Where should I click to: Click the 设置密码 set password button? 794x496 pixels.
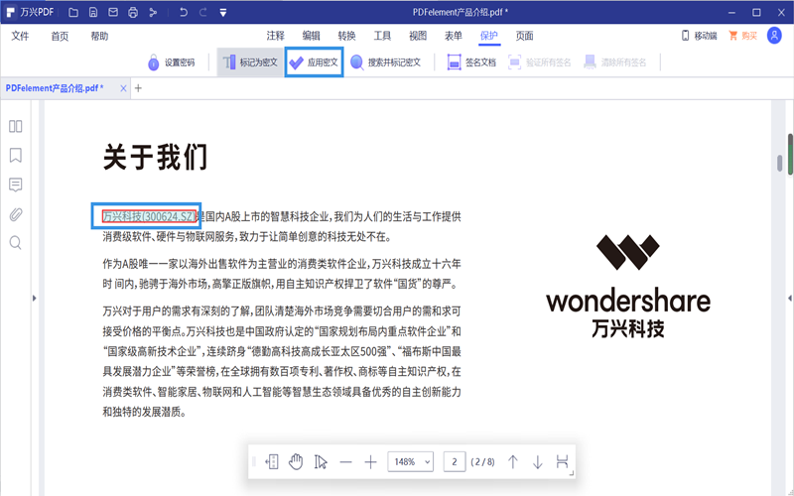(x=170, y=62)
